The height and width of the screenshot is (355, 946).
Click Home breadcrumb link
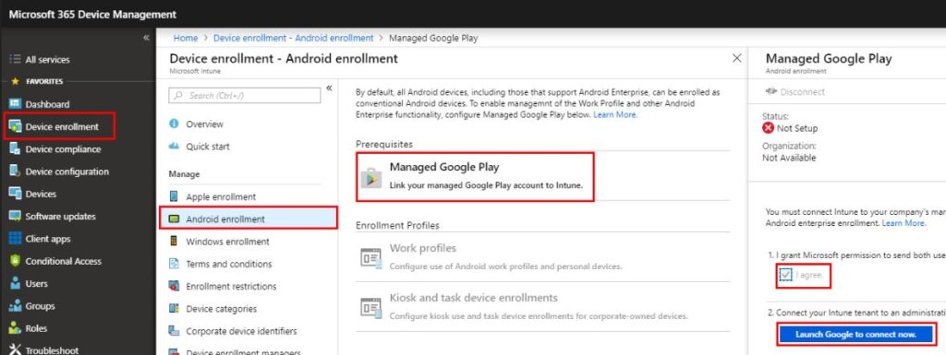click(185, 38)
